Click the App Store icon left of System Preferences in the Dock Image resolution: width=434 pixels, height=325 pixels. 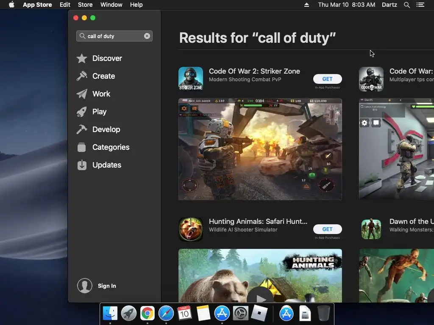(x=222, y=314)
